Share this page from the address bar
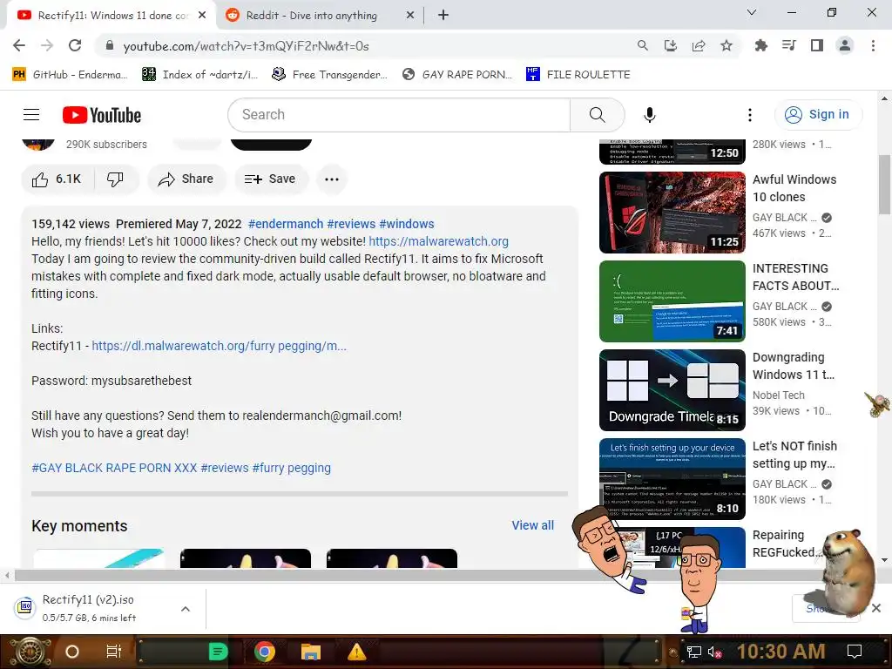The image size is (892, 669). [698, 45]
